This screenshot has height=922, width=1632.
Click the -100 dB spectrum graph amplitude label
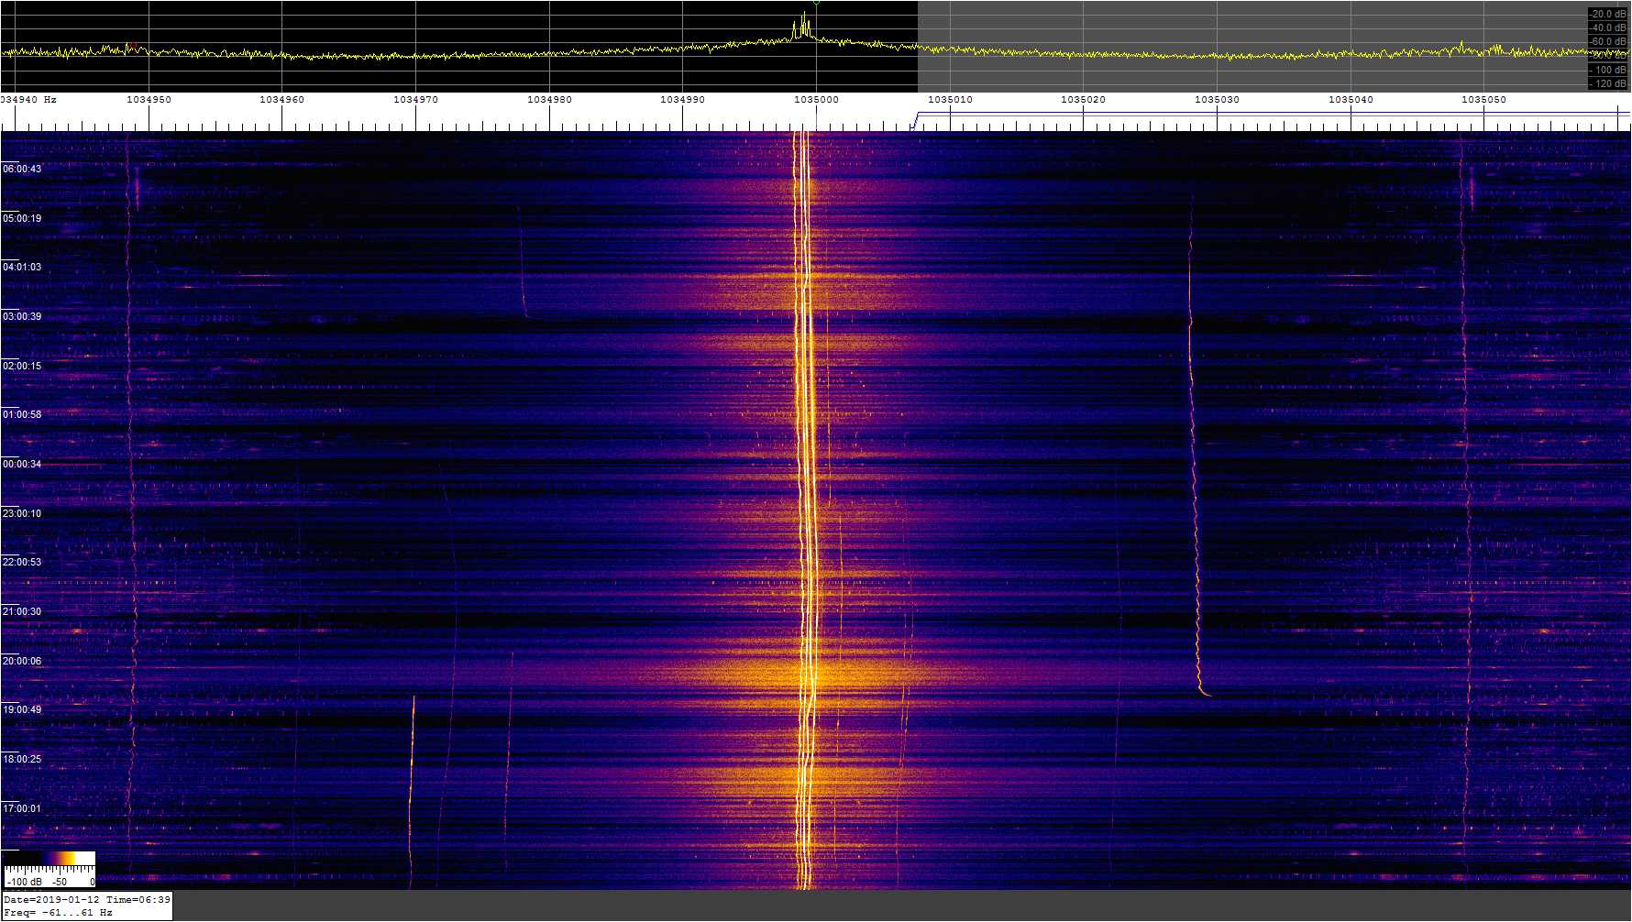tap(1608, 70)
